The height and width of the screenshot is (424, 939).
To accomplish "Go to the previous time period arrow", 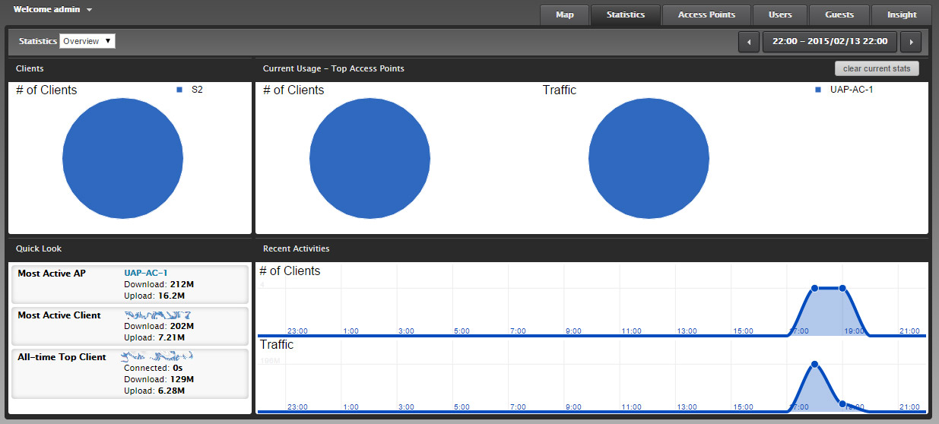I will click(x=749, y=42).
